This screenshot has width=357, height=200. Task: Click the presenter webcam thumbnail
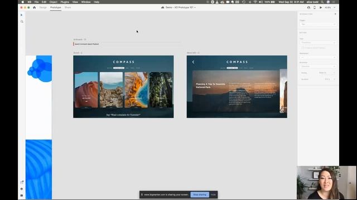coord(326,183)
